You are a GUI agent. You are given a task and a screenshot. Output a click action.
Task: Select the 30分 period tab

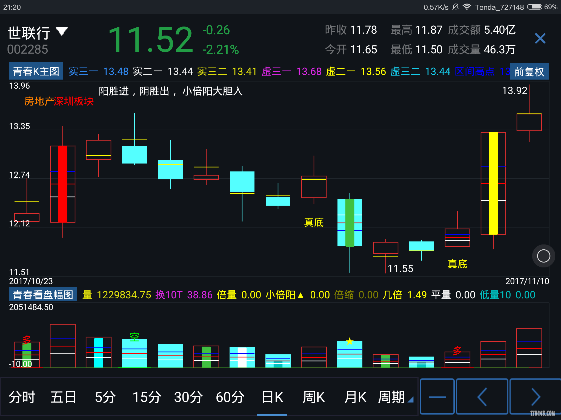click(188, 397)
